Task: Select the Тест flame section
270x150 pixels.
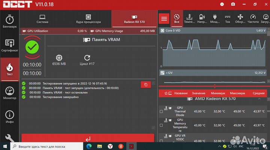Action: point(10,70)
